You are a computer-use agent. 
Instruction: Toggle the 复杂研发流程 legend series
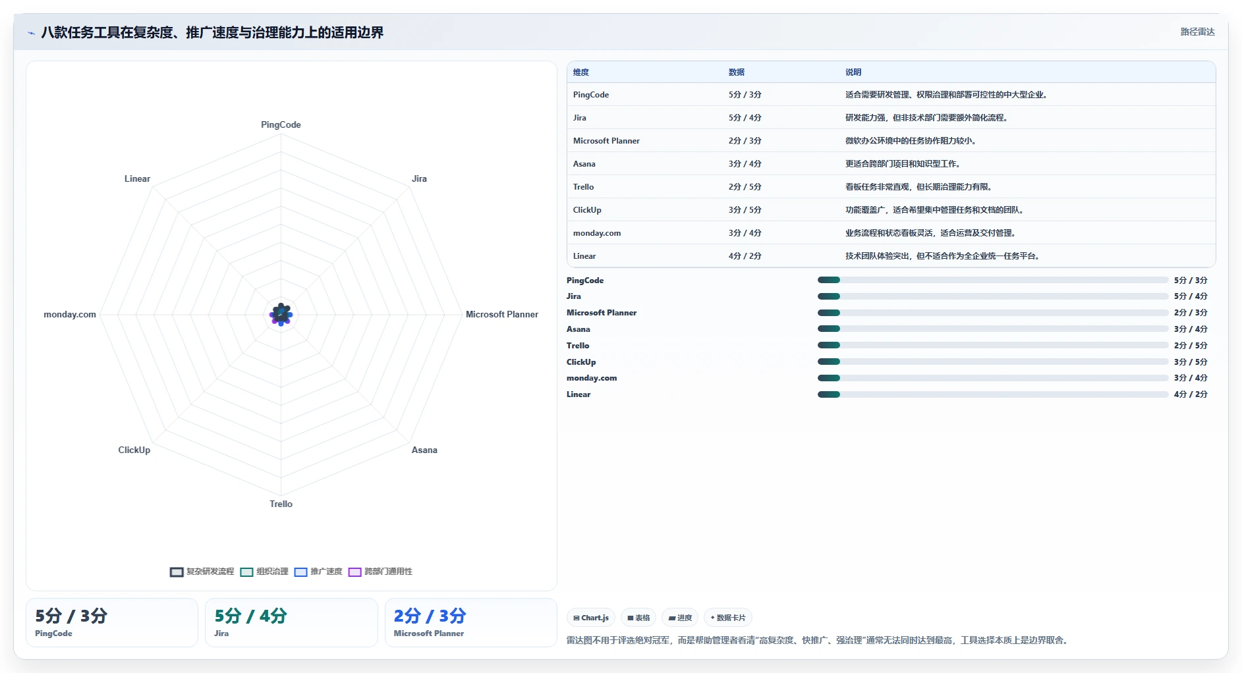[x=202, y=572]
